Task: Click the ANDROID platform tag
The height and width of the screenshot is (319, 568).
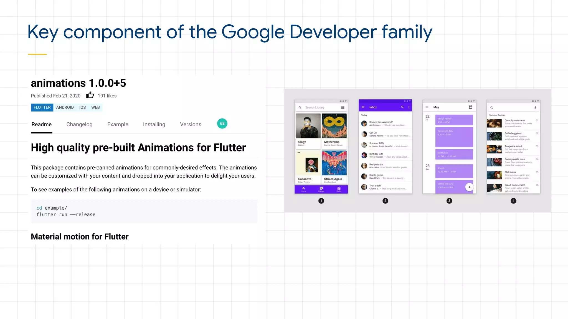Action: (x=65, y=107)
